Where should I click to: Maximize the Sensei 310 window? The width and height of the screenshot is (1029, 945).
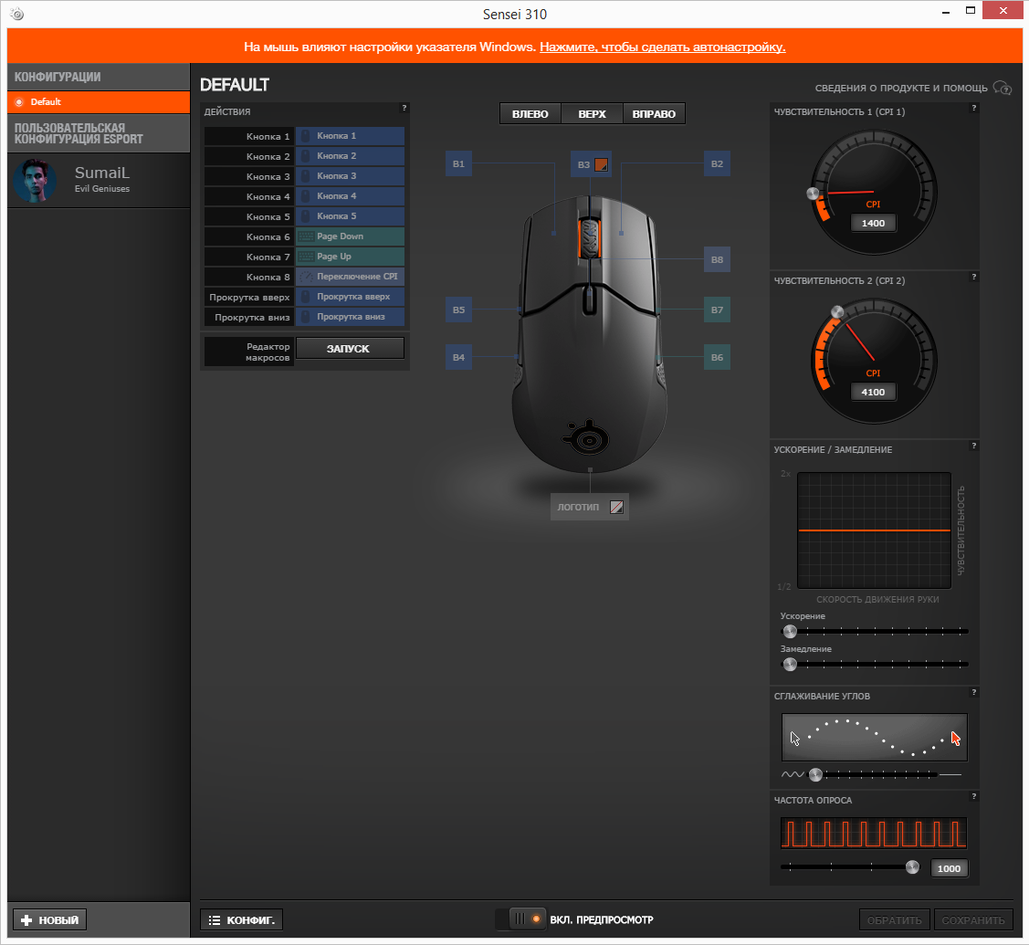pyautogui.click(x=971, y=11)
